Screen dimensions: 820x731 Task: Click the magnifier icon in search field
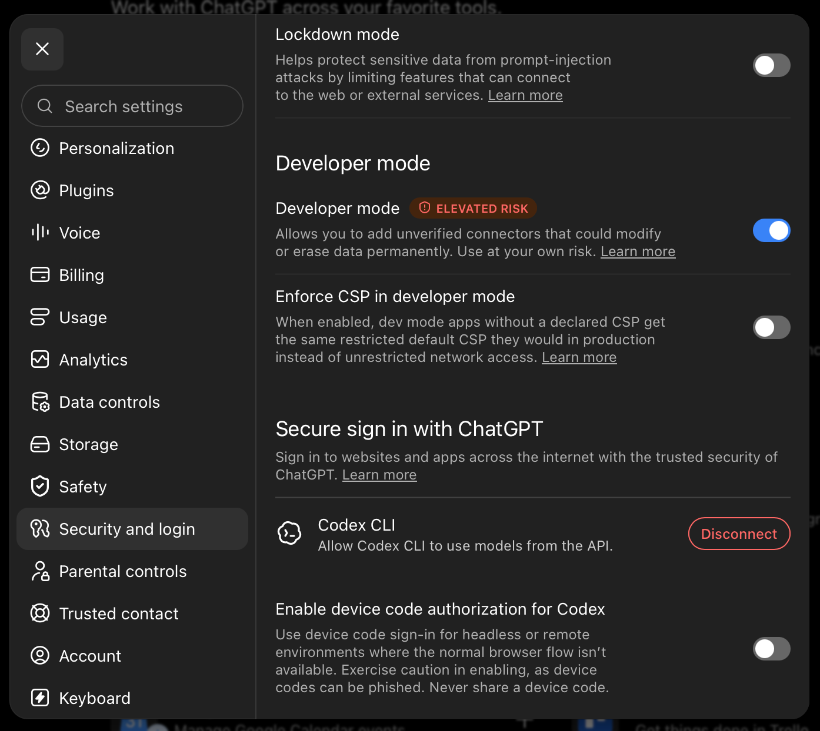pyautogui.click(x=45, y=106)
